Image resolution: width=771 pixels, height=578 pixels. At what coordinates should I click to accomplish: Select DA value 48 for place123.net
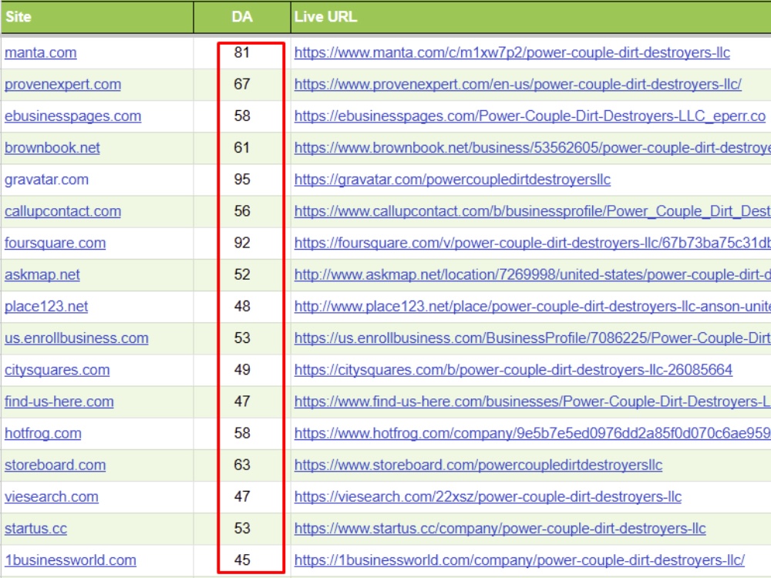(x=242, y=307)
